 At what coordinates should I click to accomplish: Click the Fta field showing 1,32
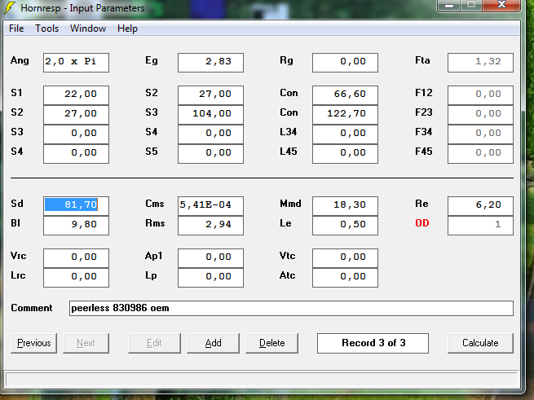[480, 62]
